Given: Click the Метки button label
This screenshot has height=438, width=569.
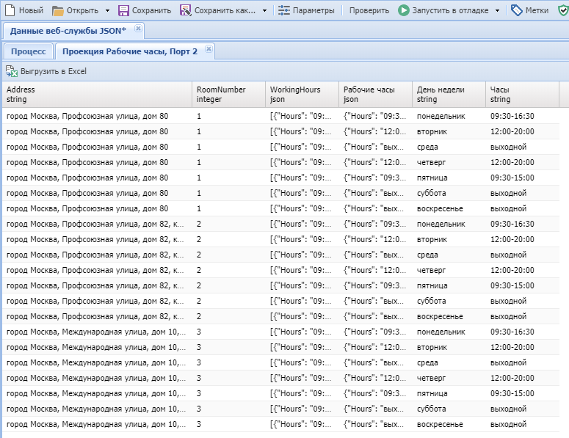Looking at the screenshot, I should click(537, 10).
